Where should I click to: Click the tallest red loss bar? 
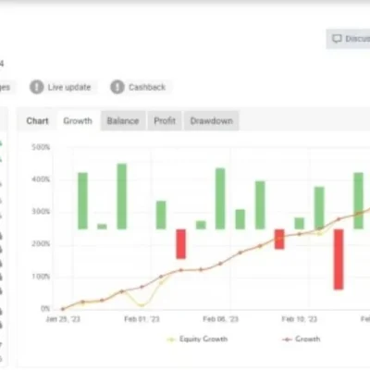click(339, 259)
